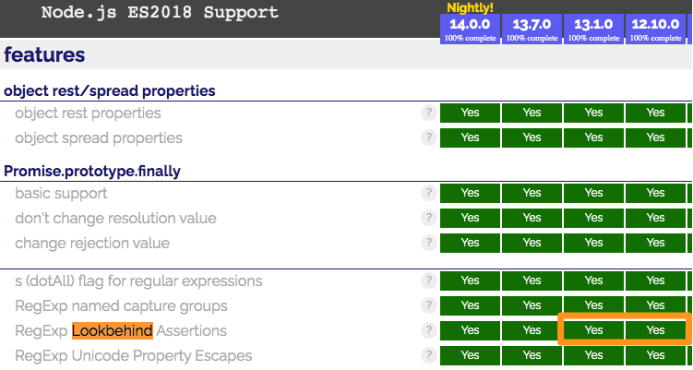Image resolution: width=693 pixels, height=370 pixels.
Task: Click the help icon for object spread properties
Action: 429,137
